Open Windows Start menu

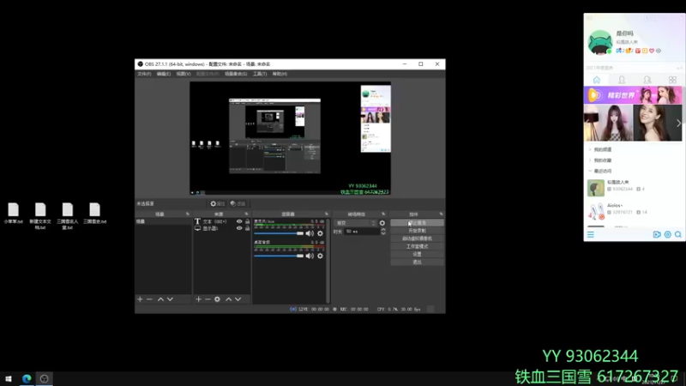tap(9, 378)
